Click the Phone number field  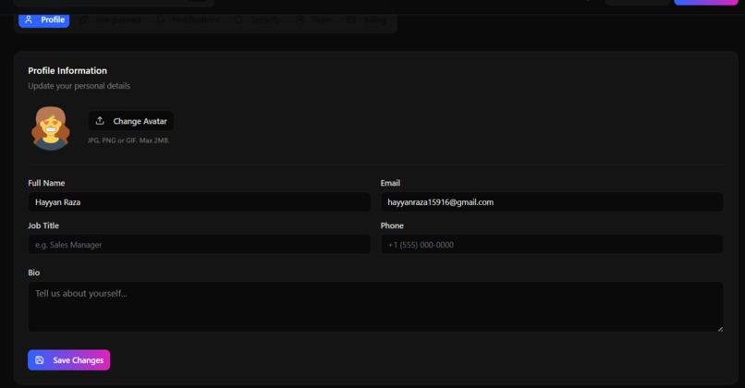coord(552,245)
